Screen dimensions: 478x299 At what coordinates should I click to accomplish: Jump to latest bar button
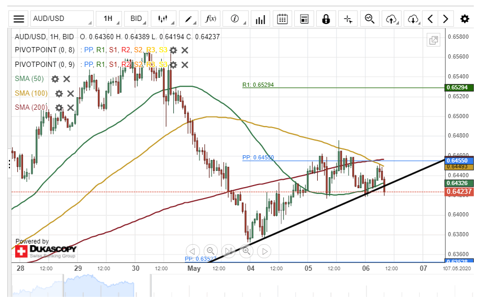228,251
